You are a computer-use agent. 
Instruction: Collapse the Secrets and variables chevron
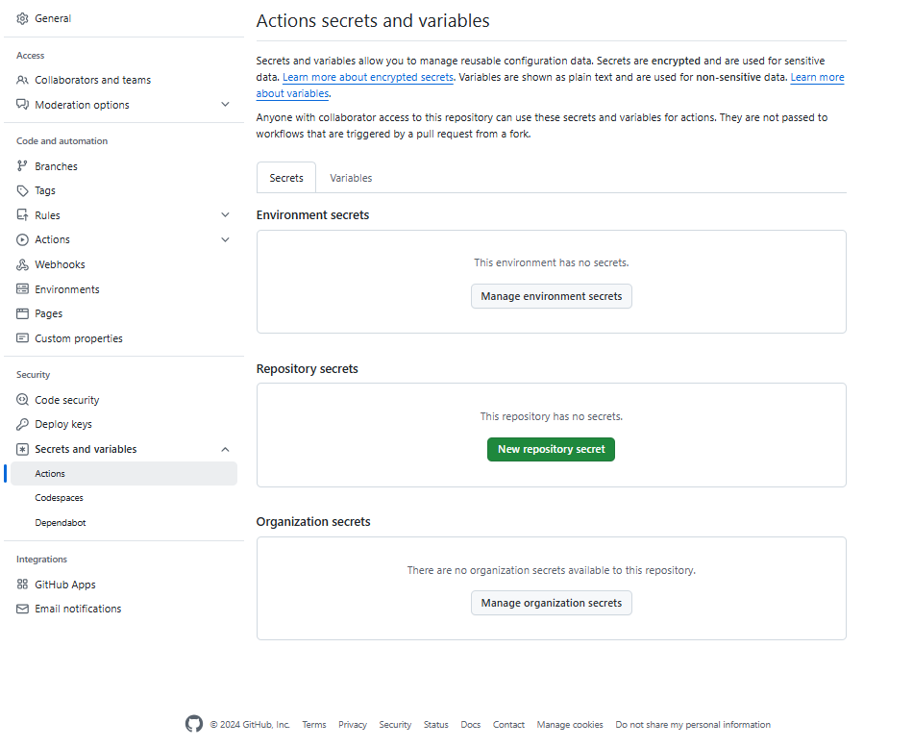[225, 449]
